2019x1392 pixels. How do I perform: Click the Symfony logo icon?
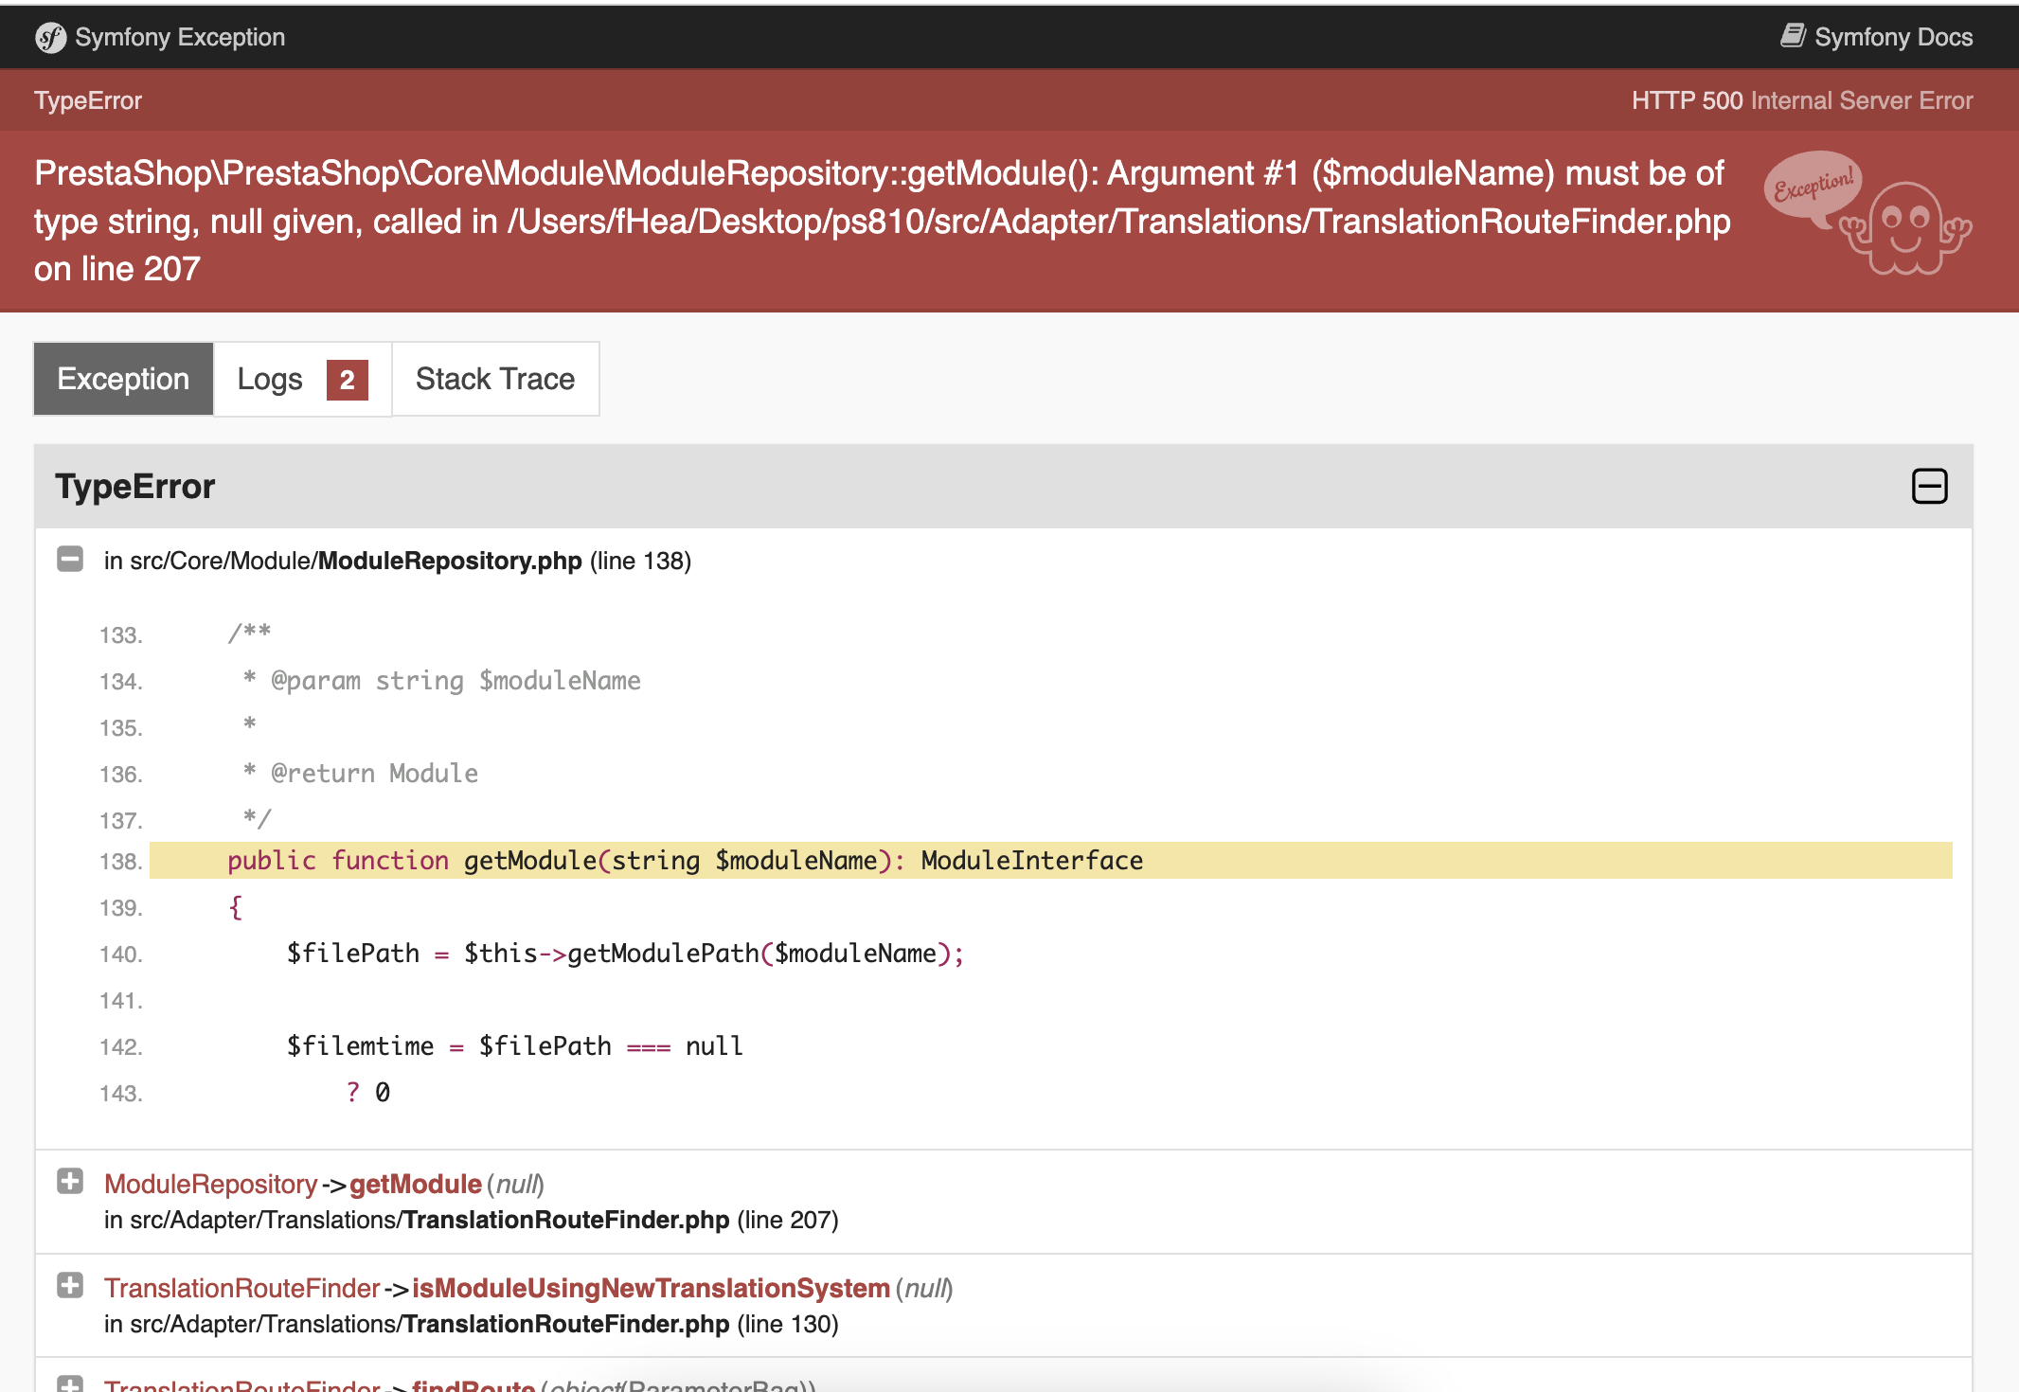pyautogui.click(x=50, y=37)
